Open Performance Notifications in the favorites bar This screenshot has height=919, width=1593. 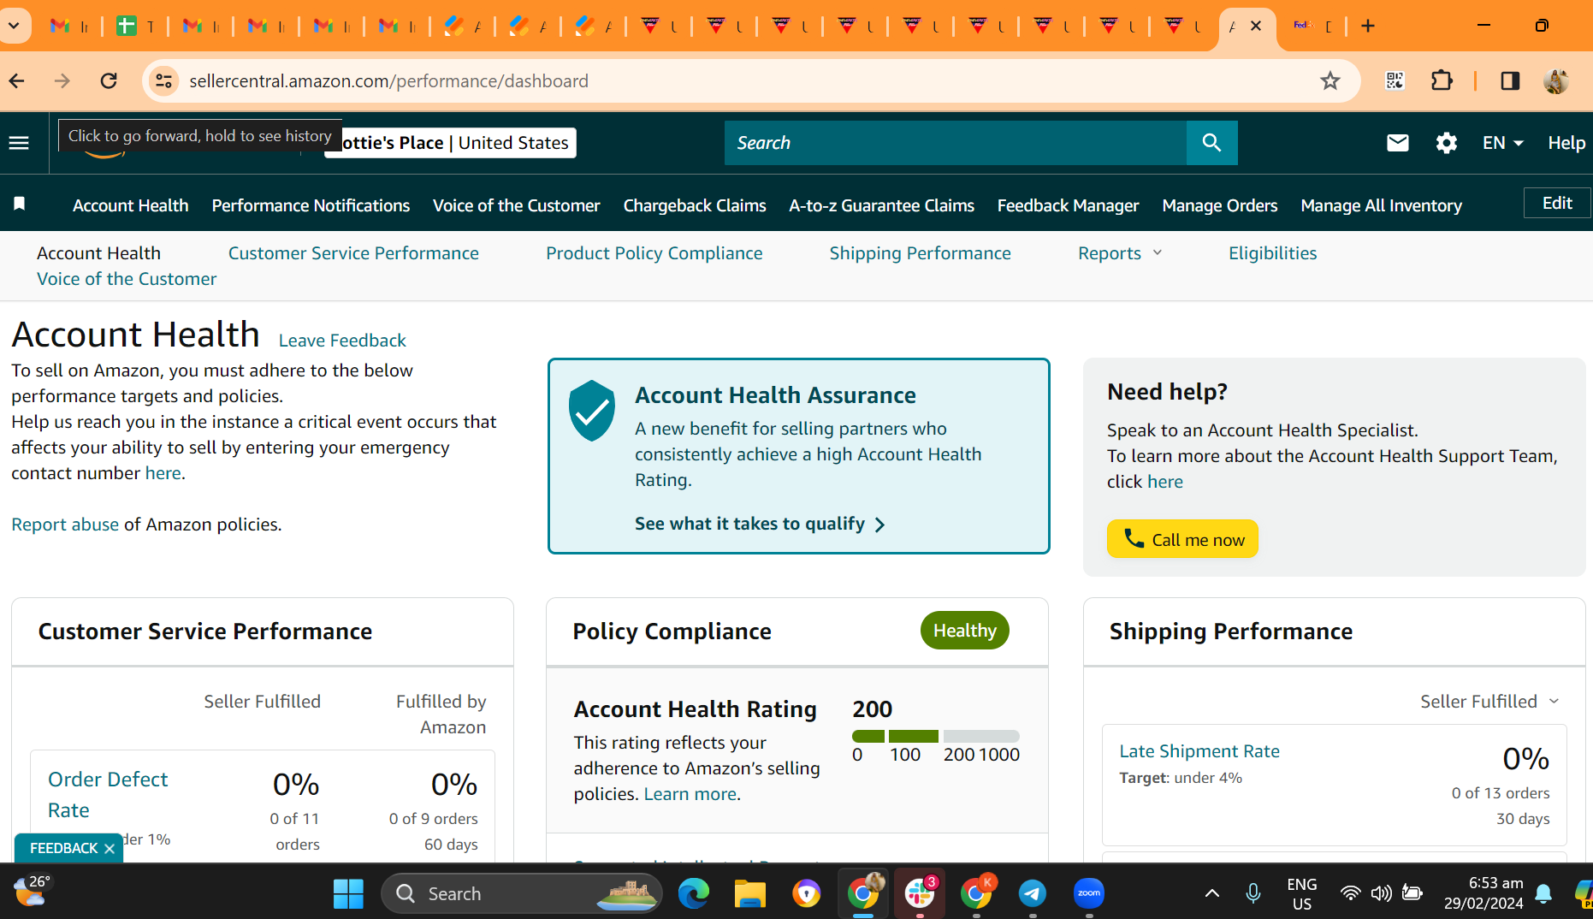[311, 205]
